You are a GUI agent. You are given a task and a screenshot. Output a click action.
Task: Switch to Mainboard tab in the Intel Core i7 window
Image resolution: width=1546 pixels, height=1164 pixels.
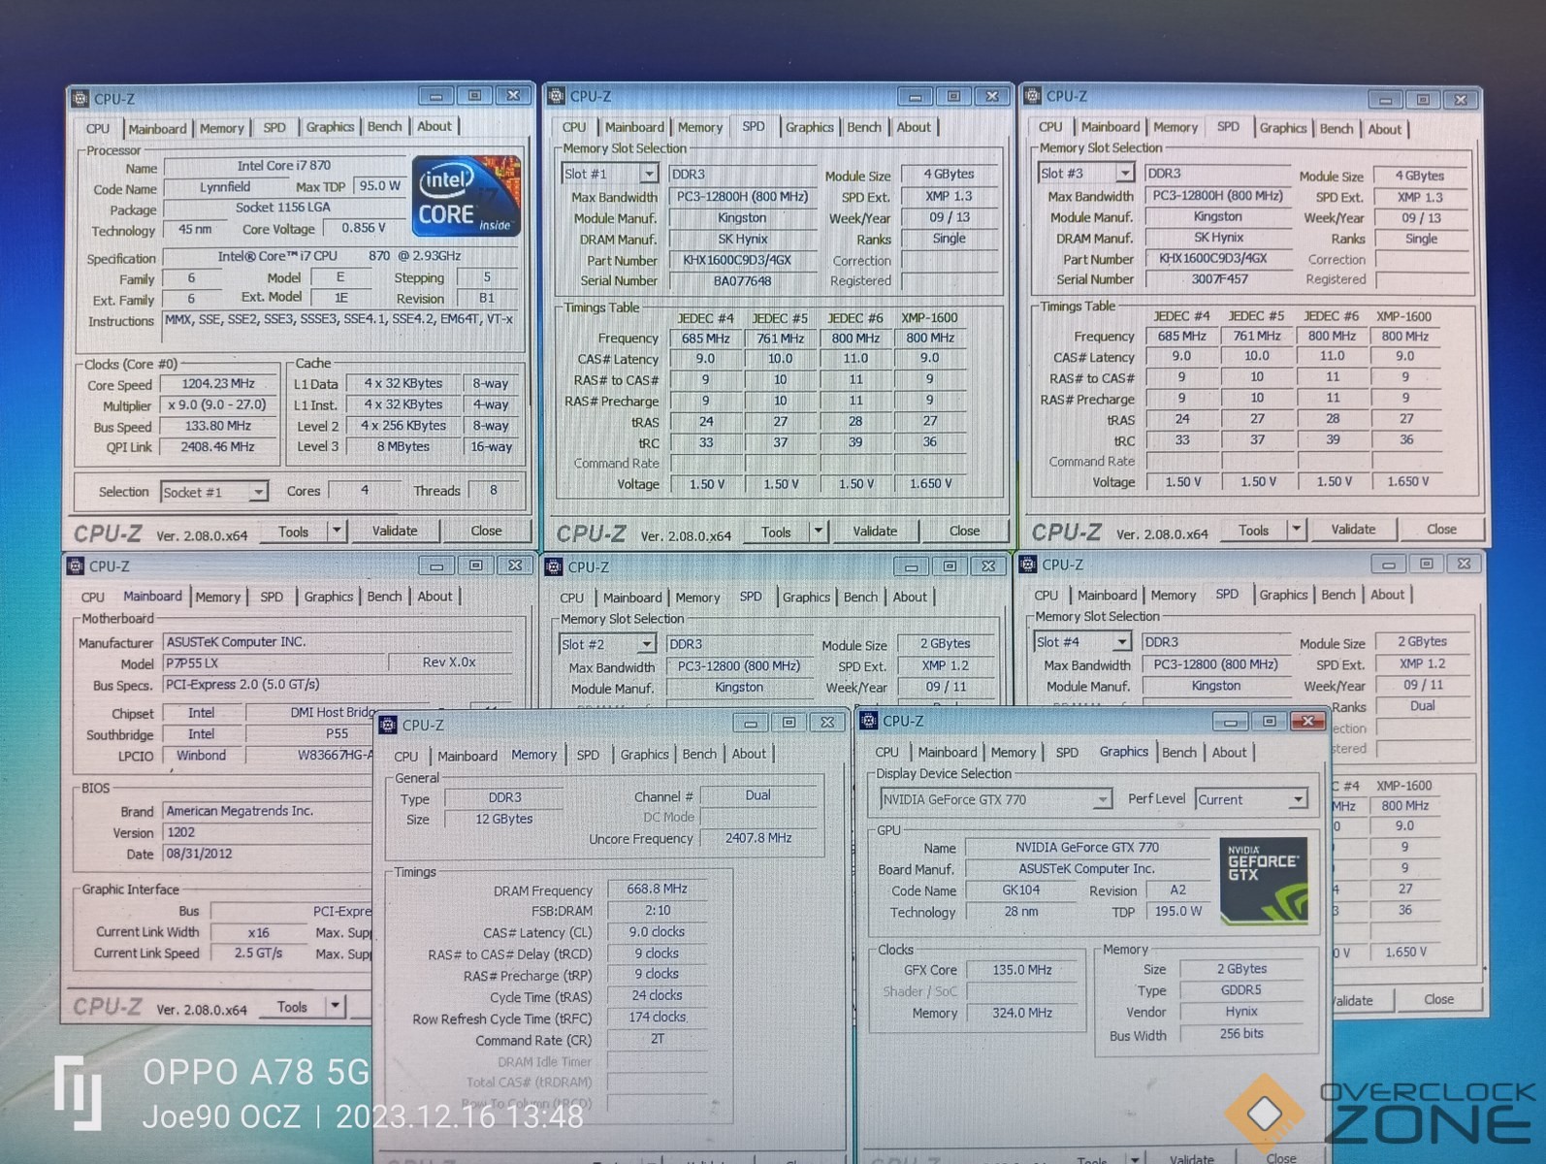(157, 128)
